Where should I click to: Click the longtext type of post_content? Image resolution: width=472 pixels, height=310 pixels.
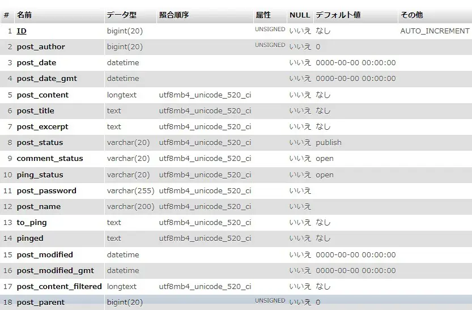pos(122,95)
